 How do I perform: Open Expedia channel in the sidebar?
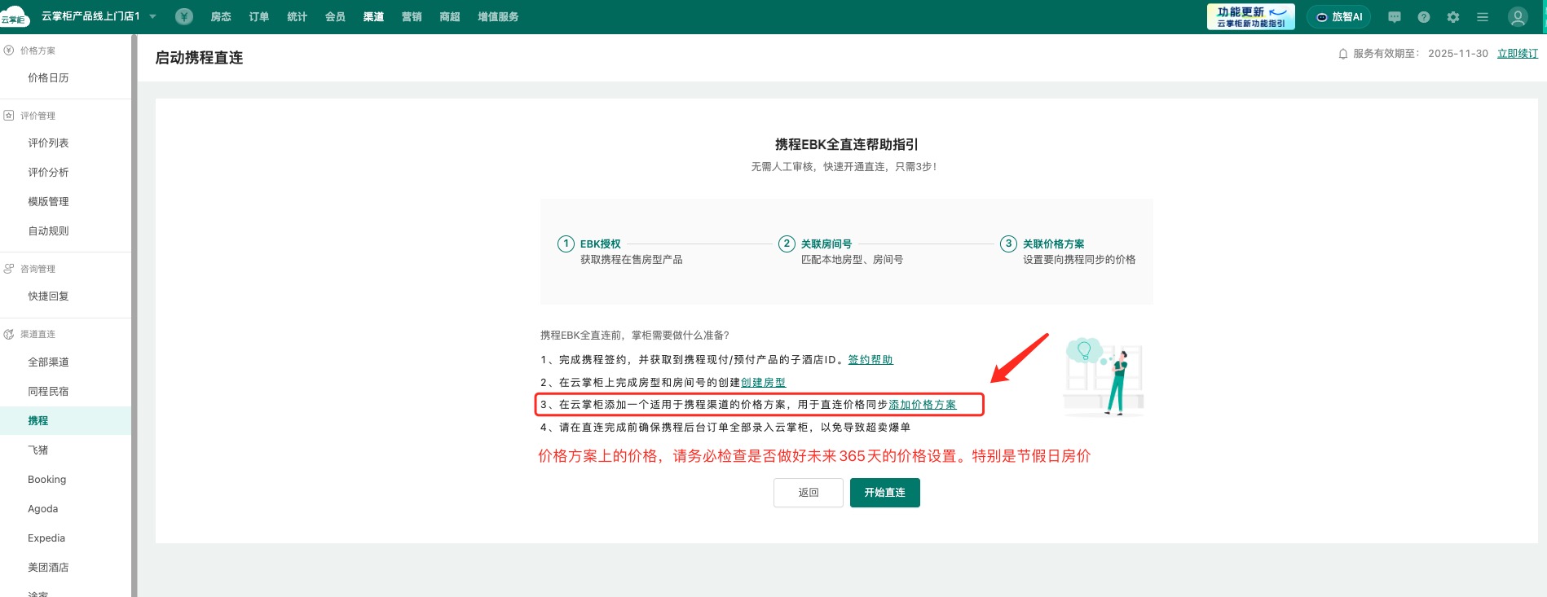(x=46, y=538)
